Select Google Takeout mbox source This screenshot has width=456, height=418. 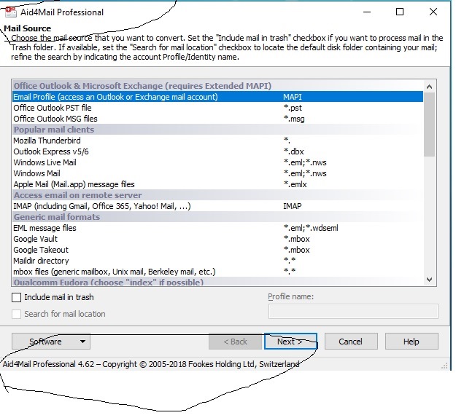click(x=217, y=250)
